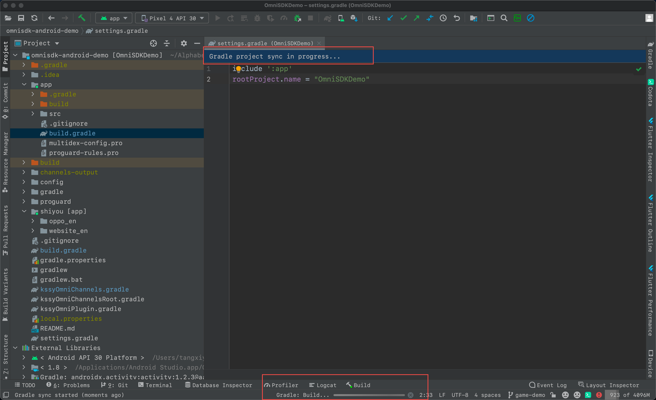Click the game-demo Git branch widget
The width and height of the screenshot is (656, 400).
(x=526, y=395)
